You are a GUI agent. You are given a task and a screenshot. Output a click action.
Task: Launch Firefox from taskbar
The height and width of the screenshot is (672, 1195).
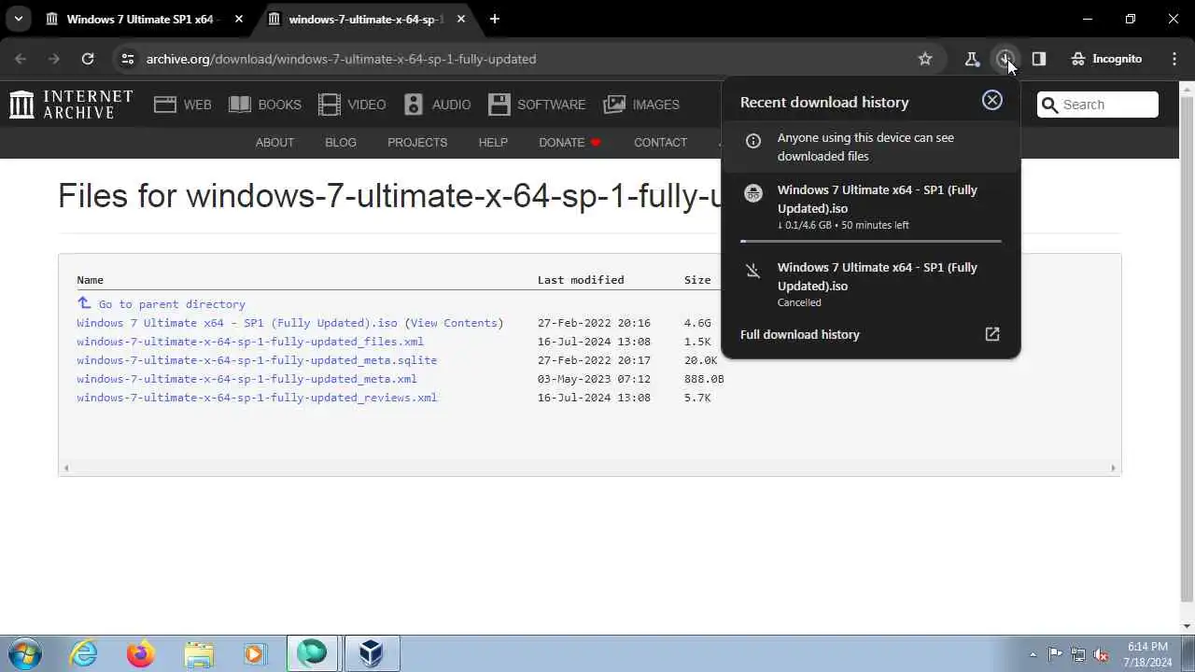pyautogui.click(x=141, y=653)
